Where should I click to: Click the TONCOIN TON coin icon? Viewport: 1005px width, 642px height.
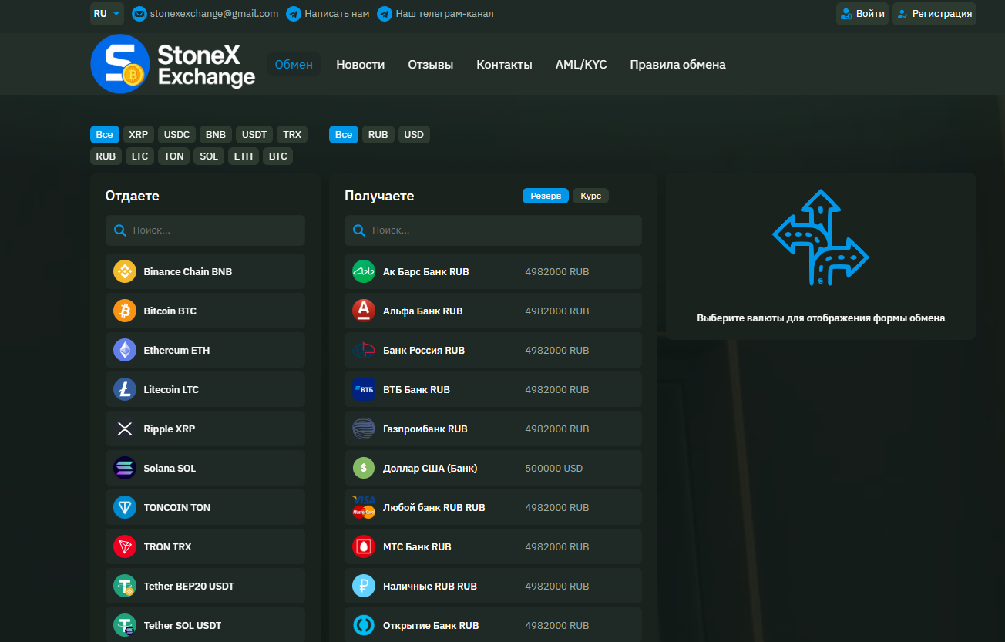point(125,507)
